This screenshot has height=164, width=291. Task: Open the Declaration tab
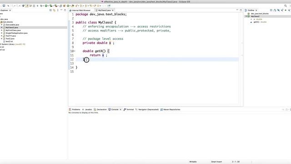pos(100,109)
